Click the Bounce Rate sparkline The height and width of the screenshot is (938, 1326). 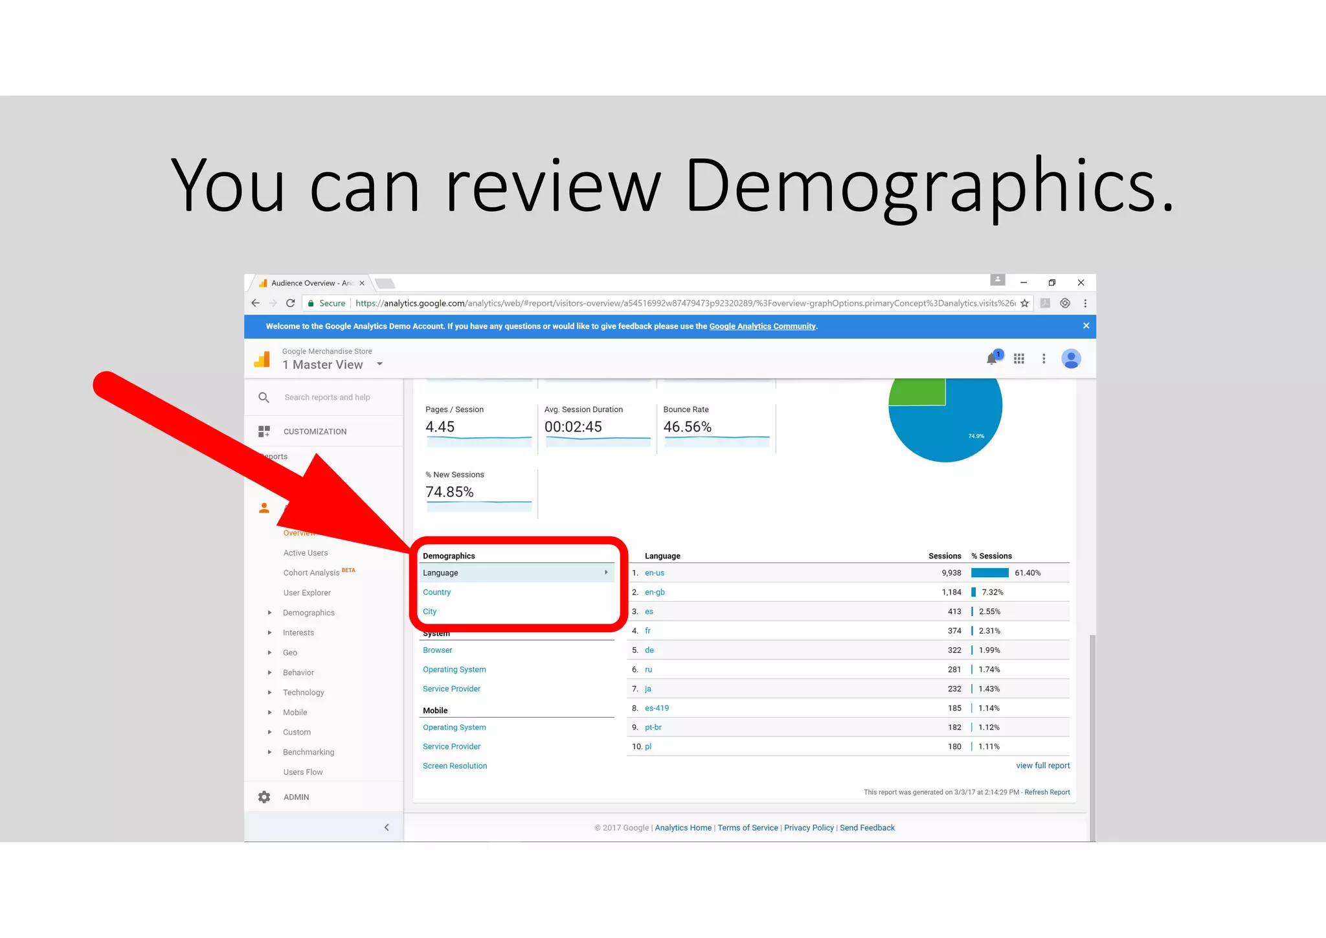(x=717, y=440)
